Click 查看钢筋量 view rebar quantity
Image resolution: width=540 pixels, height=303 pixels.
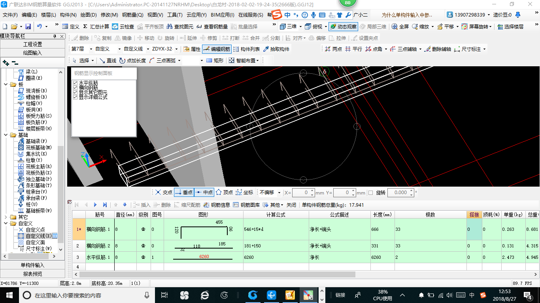[x=212, y=26]
